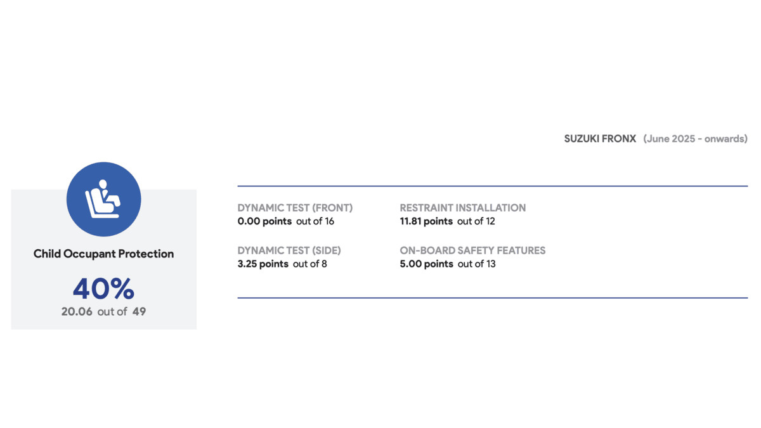
Task: Click the 'out of 12' text
Action: [476, 221]
